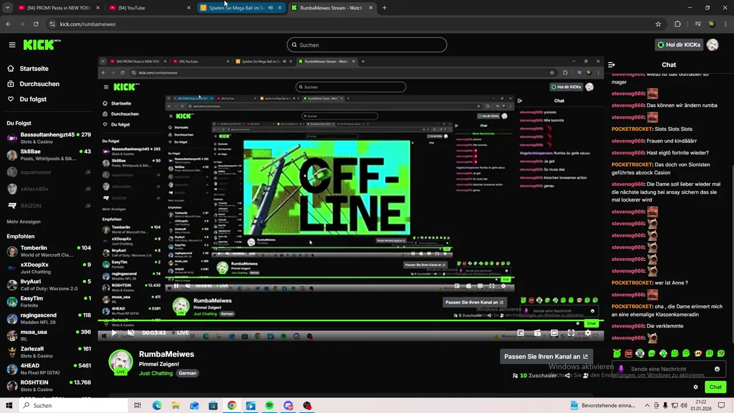Mute the Spielen Sie Mega Ball tab audio

271,8
